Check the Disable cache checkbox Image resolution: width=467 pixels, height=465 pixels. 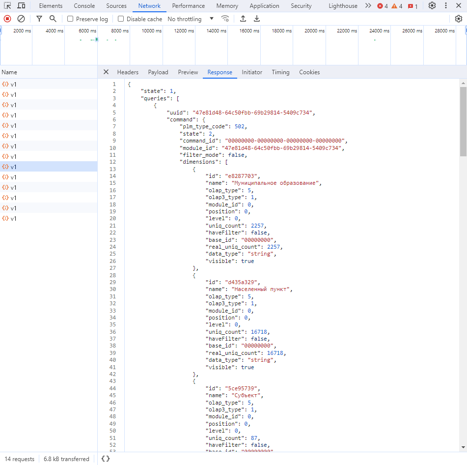click(x=121, y=19)
